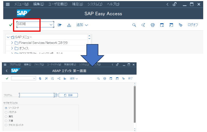The width and height of the screenshot is (207, 132).
Task: Open the command field dropdown showing SE38
Action: [51, 25]
